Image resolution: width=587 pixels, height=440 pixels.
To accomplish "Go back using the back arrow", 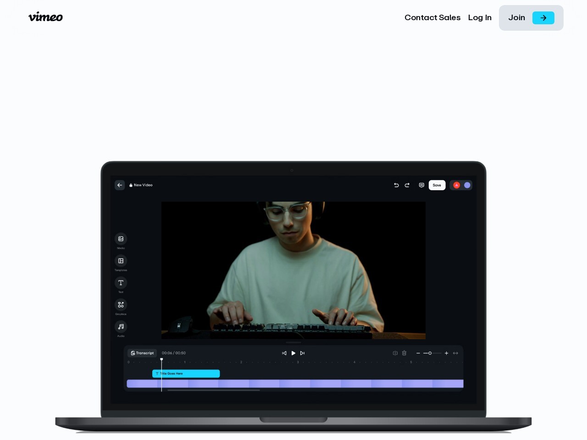I will coord(120,185).
